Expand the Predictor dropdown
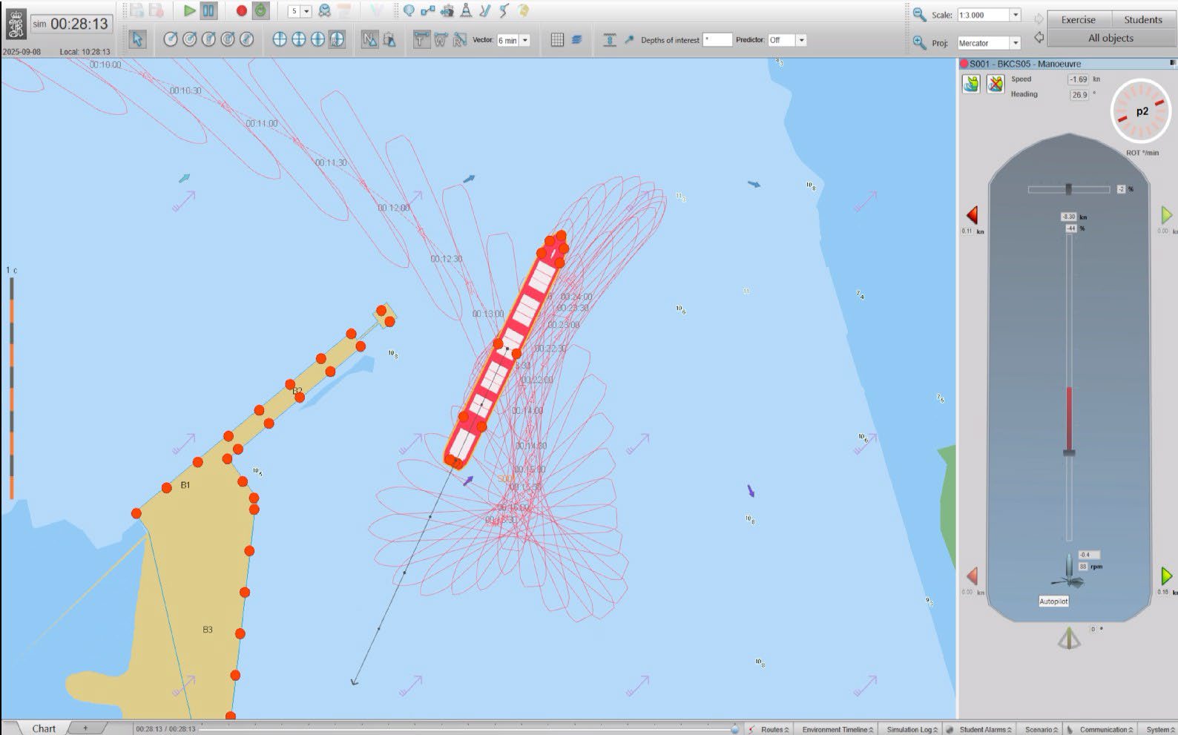1178x735 pixels. coord(801,40)
